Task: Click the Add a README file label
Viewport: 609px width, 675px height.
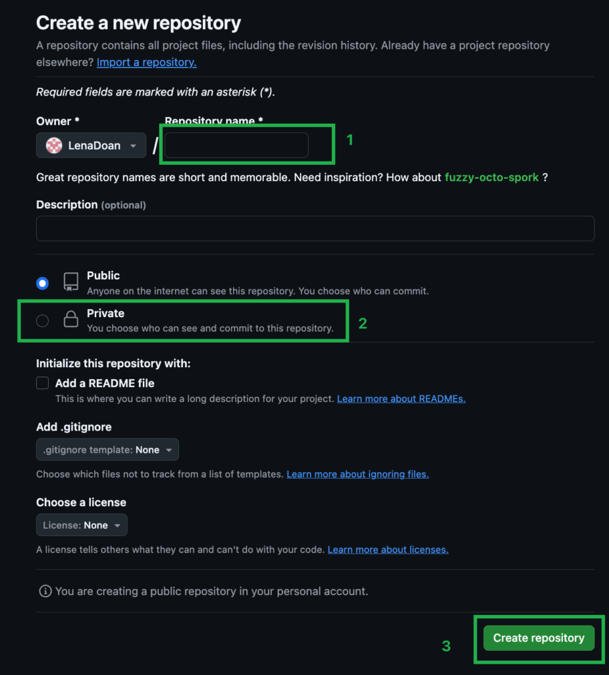Action: [x=105, y=383]
